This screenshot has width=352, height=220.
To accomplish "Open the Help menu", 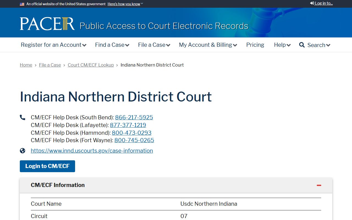I will pos(282,45).
